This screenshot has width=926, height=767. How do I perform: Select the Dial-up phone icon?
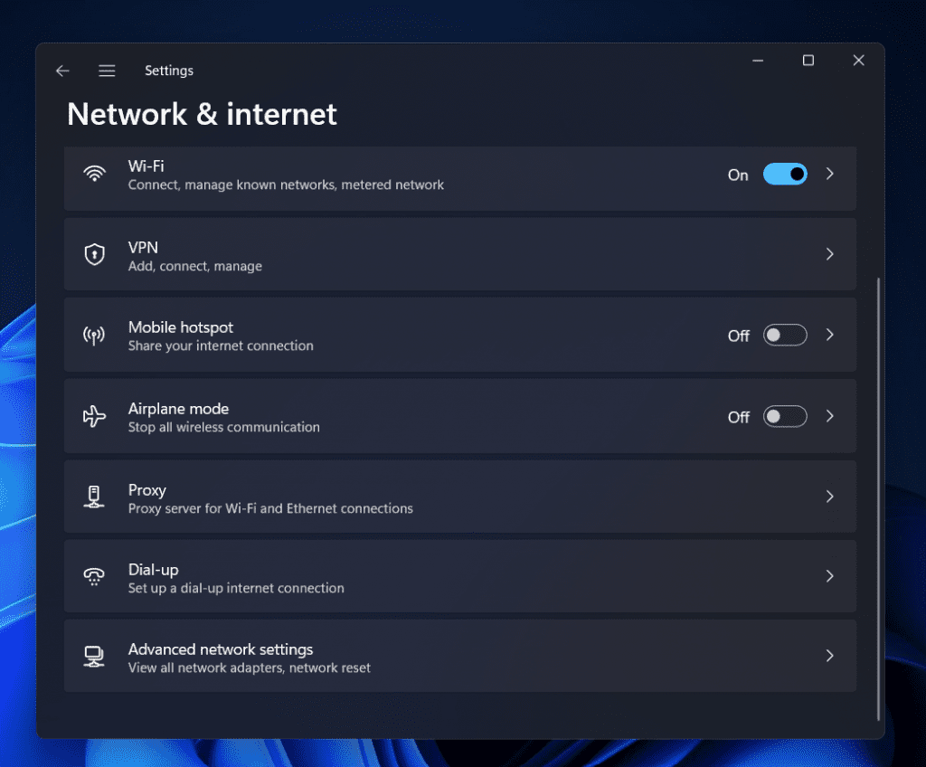pos(94,576)
